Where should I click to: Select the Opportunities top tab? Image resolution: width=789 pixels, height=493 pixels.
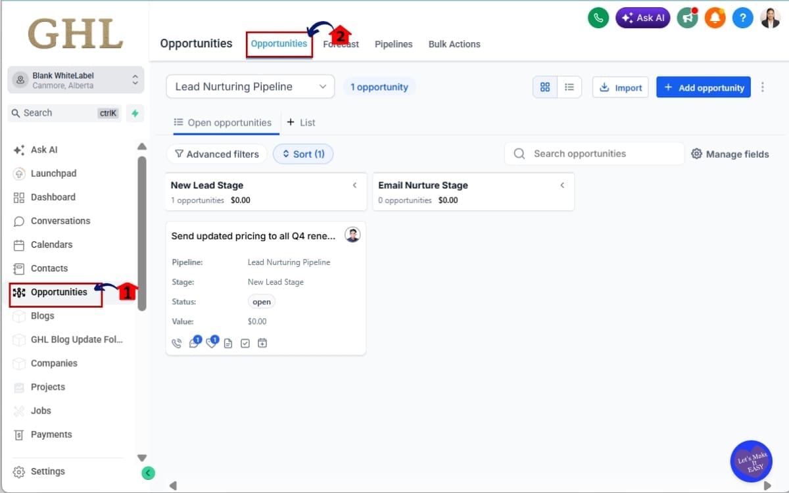point(279,44)
